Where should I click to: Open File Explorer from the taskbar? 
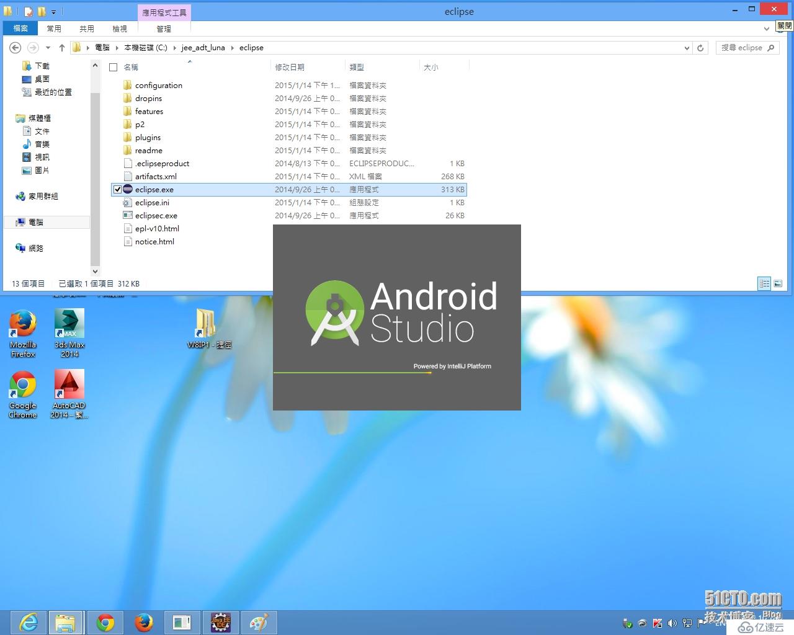(x=66, y=623)
